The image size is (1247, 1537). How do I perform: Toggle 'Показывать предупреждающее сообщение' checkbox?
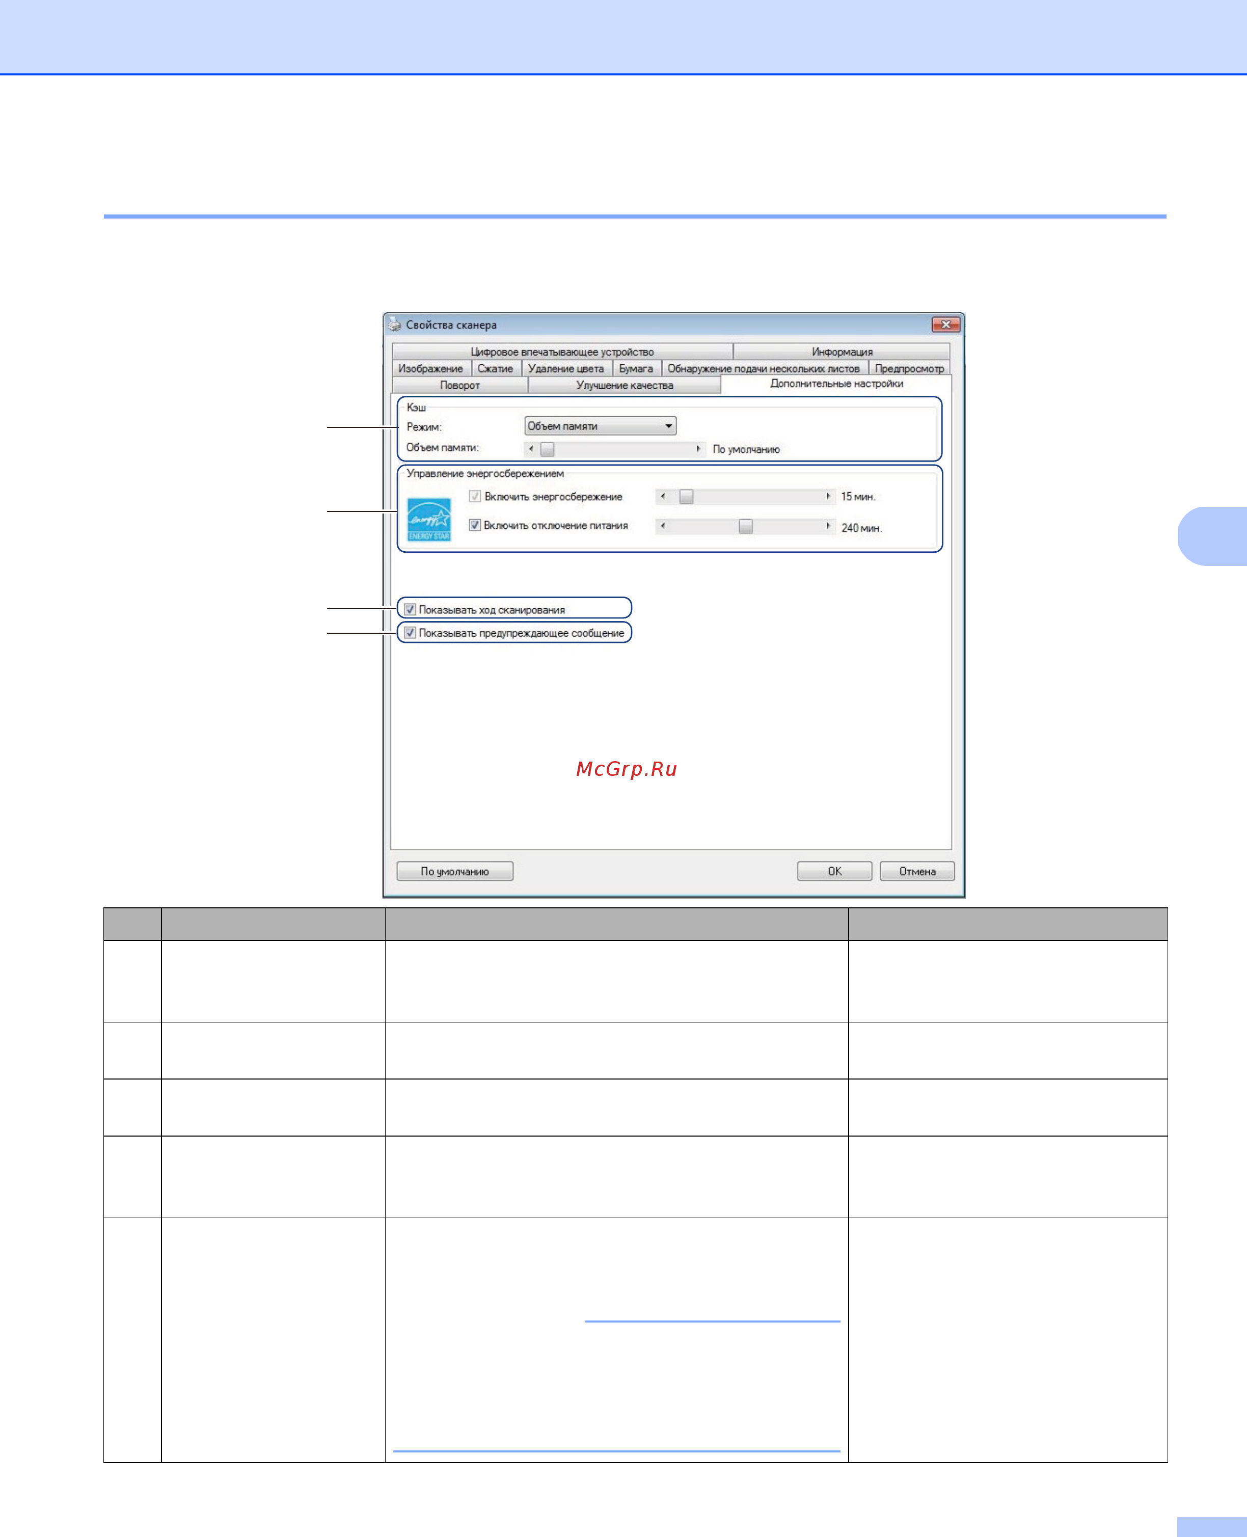coord(410,633)
